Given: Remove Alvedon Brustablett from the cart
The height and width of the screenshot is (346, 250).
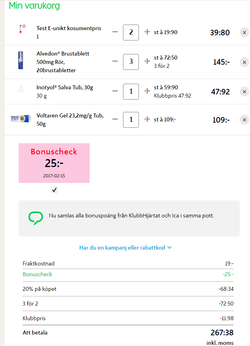Looking at the screenshot, I should pyautogui.click(x=244, y=62).
